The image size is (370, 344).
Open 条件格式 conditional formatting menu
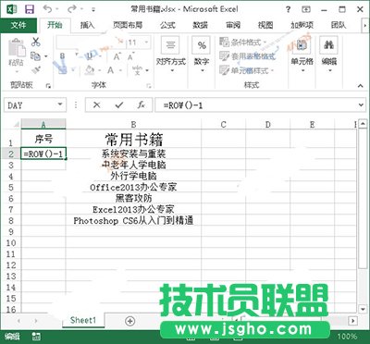coord(243,42)
